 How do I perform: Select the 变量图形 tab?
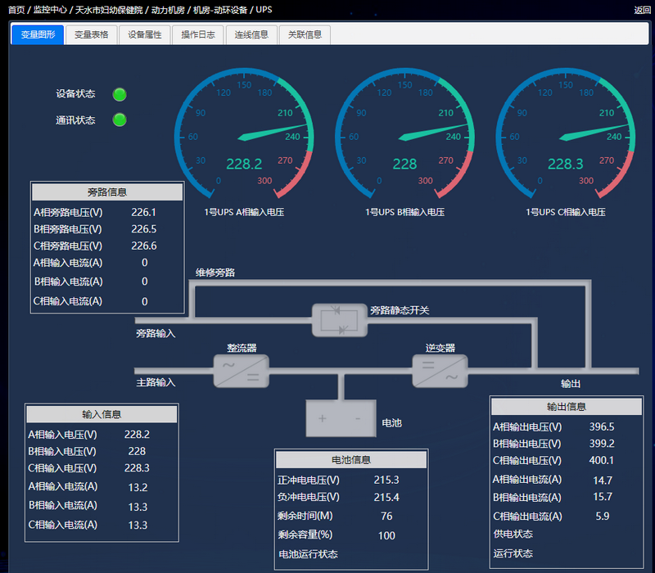[38, 34]
